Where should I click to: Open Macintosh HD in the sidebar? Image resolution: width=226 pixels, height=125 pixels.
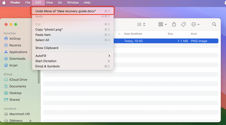point(17,114)
